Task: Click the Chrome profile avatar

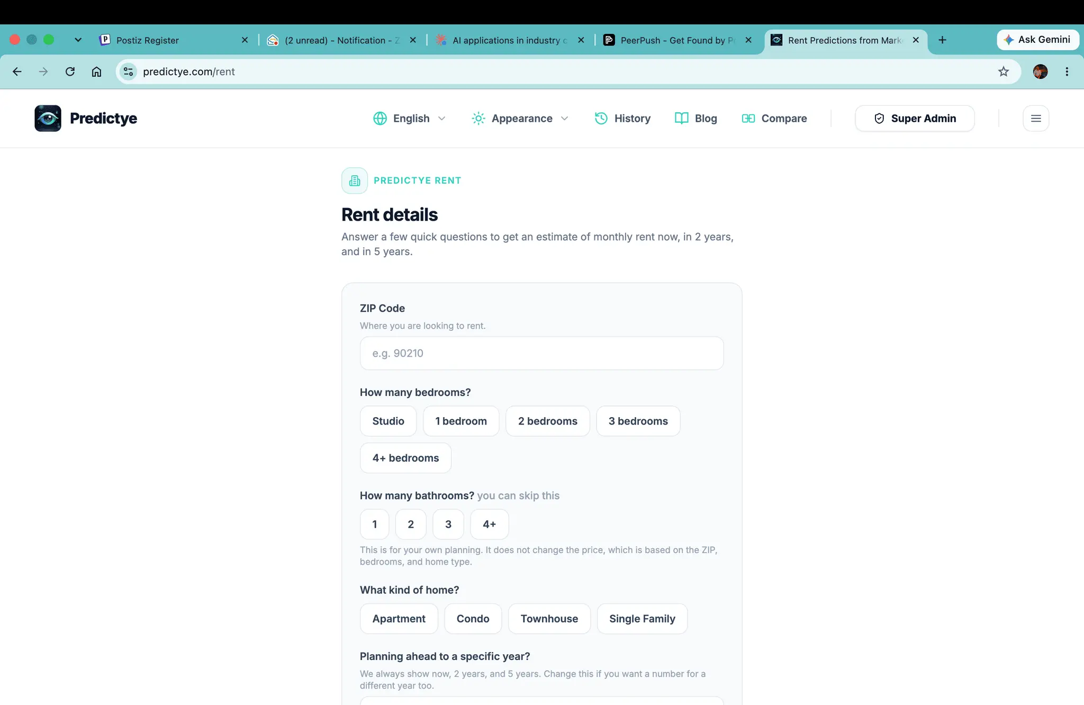Action: pyautogui.click(x=1040, y=71)
